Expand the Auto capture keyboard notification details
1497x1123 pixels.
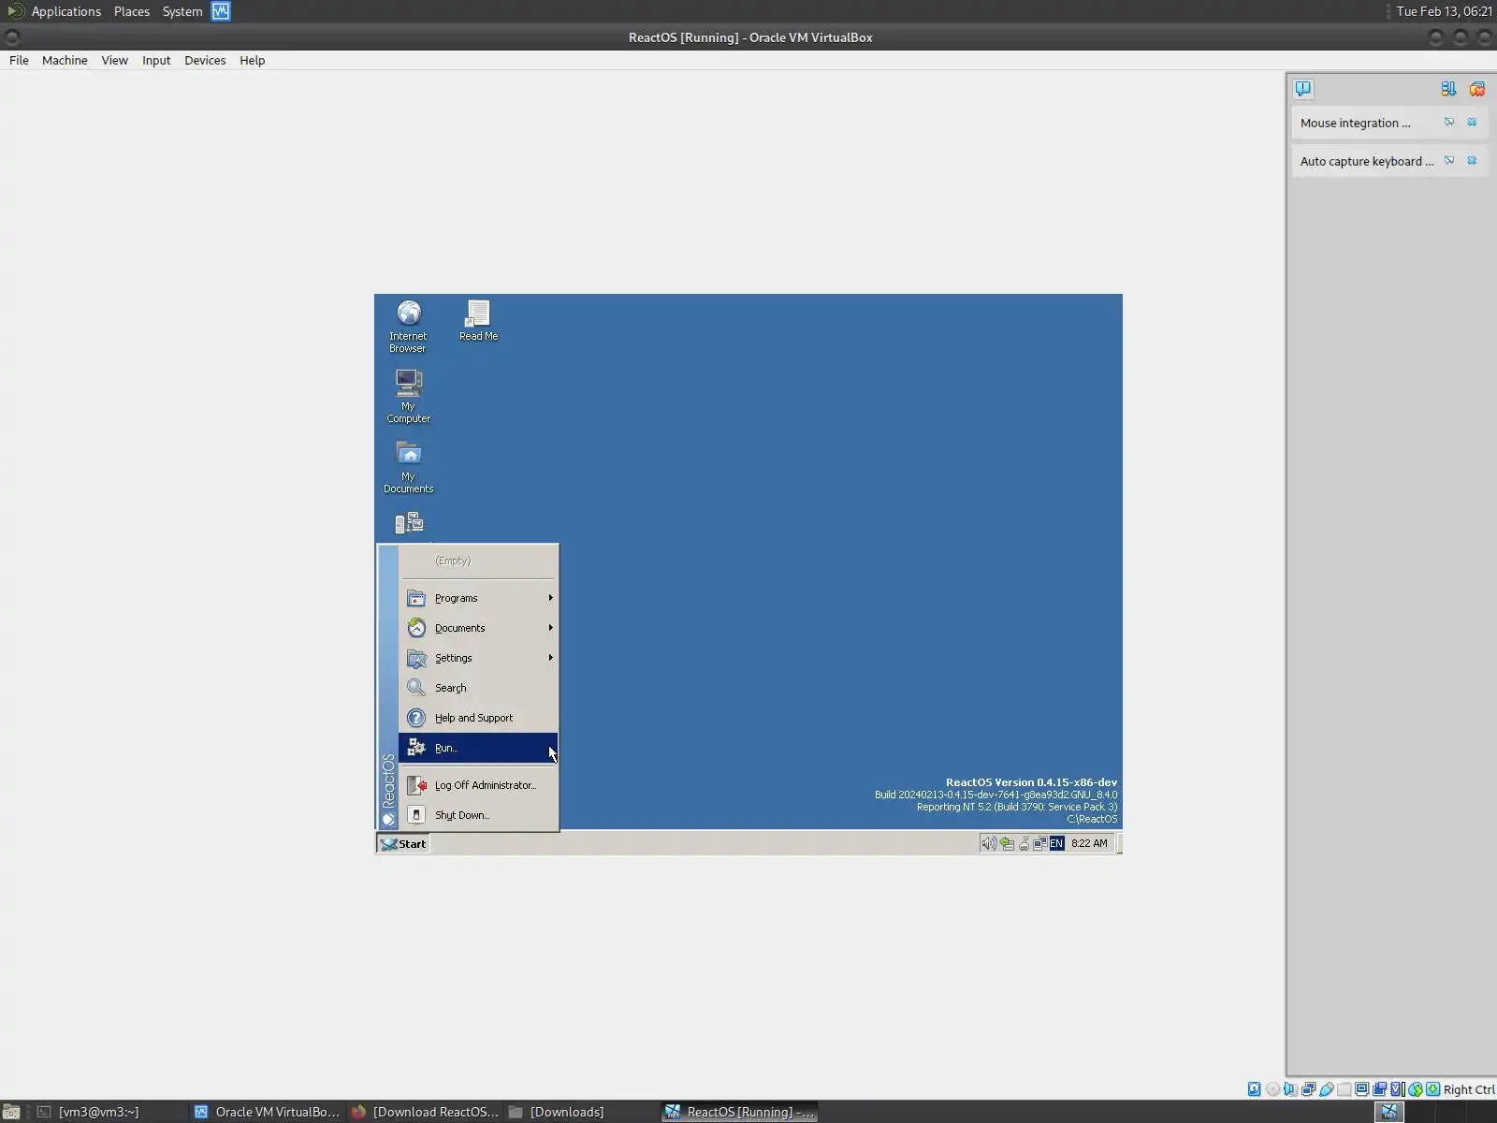pos(1449,161)
